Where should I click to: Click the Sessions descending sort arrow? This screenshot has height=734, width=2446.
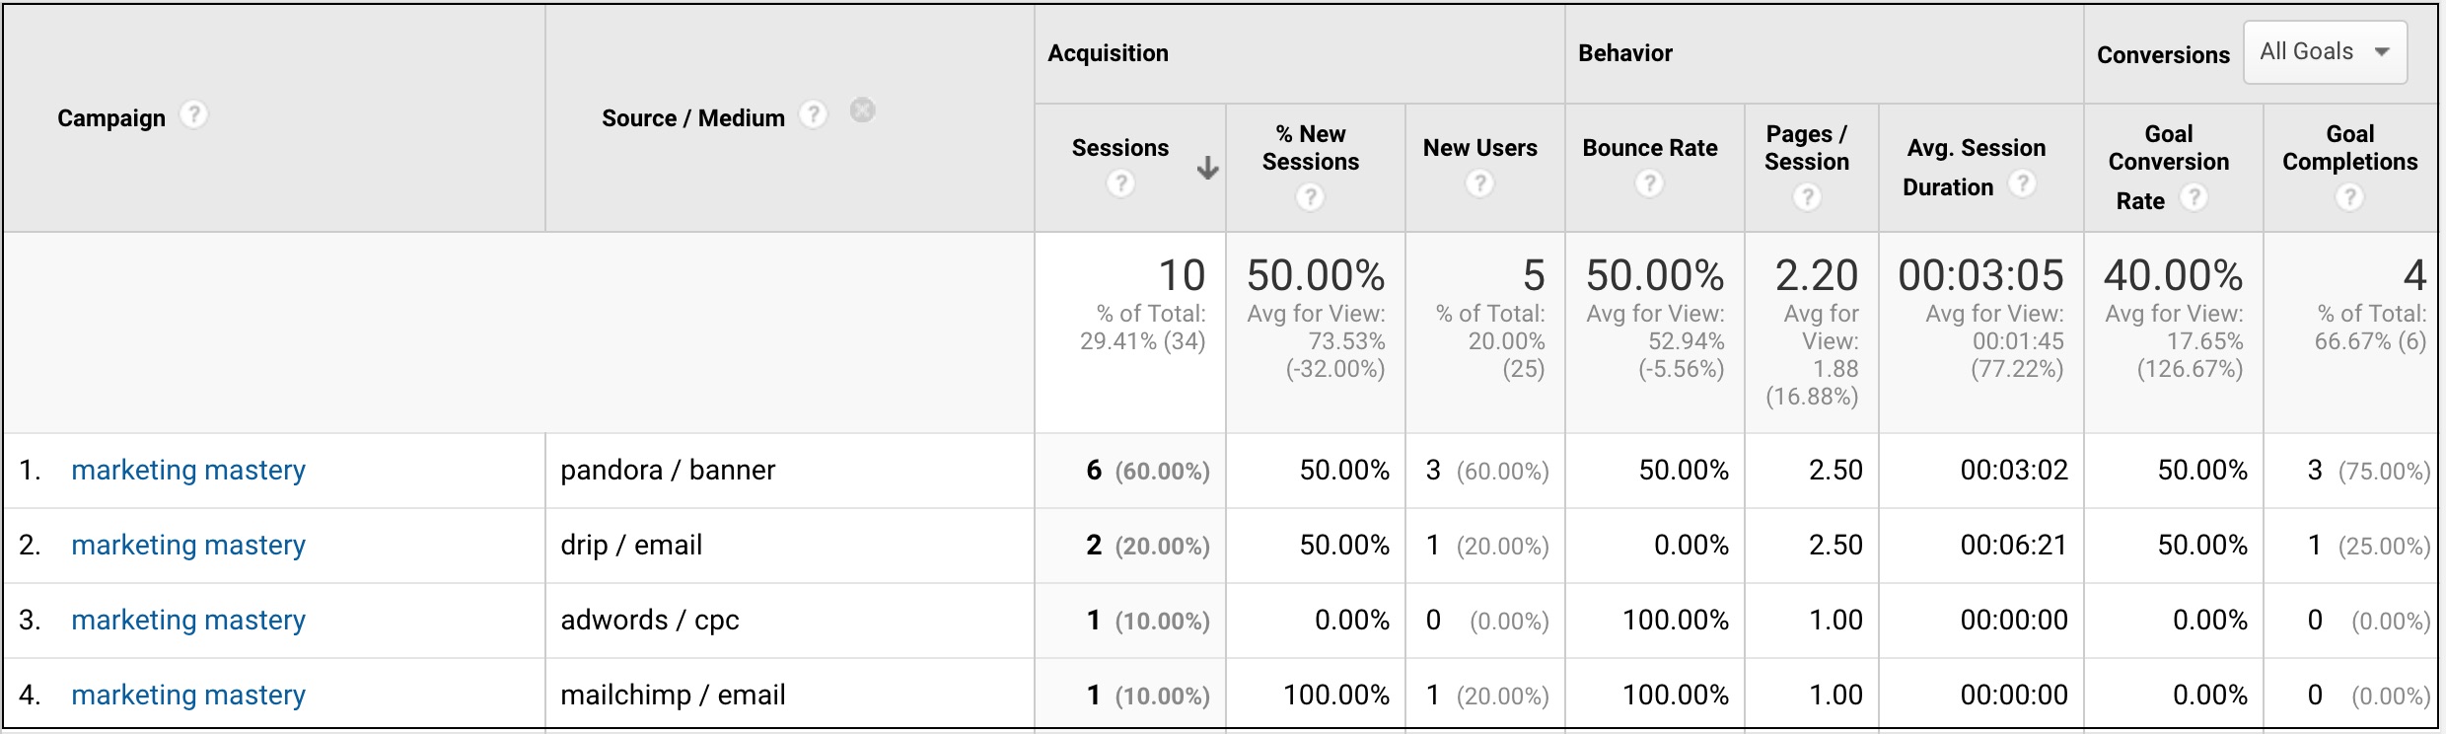click(x=1207, y=169)
